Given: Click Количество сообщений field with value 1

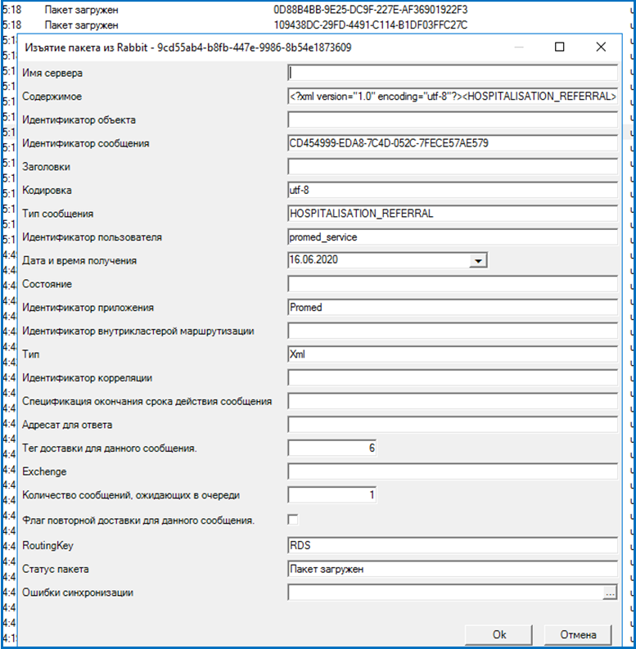Looking at the screenshot, I should (332, 495).
